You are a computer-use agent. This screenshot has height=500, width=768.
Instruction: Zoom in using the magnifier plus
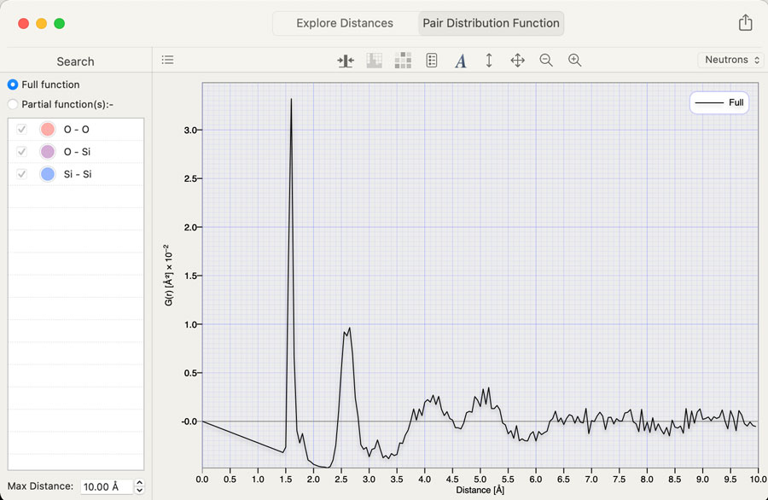[575, 61]
